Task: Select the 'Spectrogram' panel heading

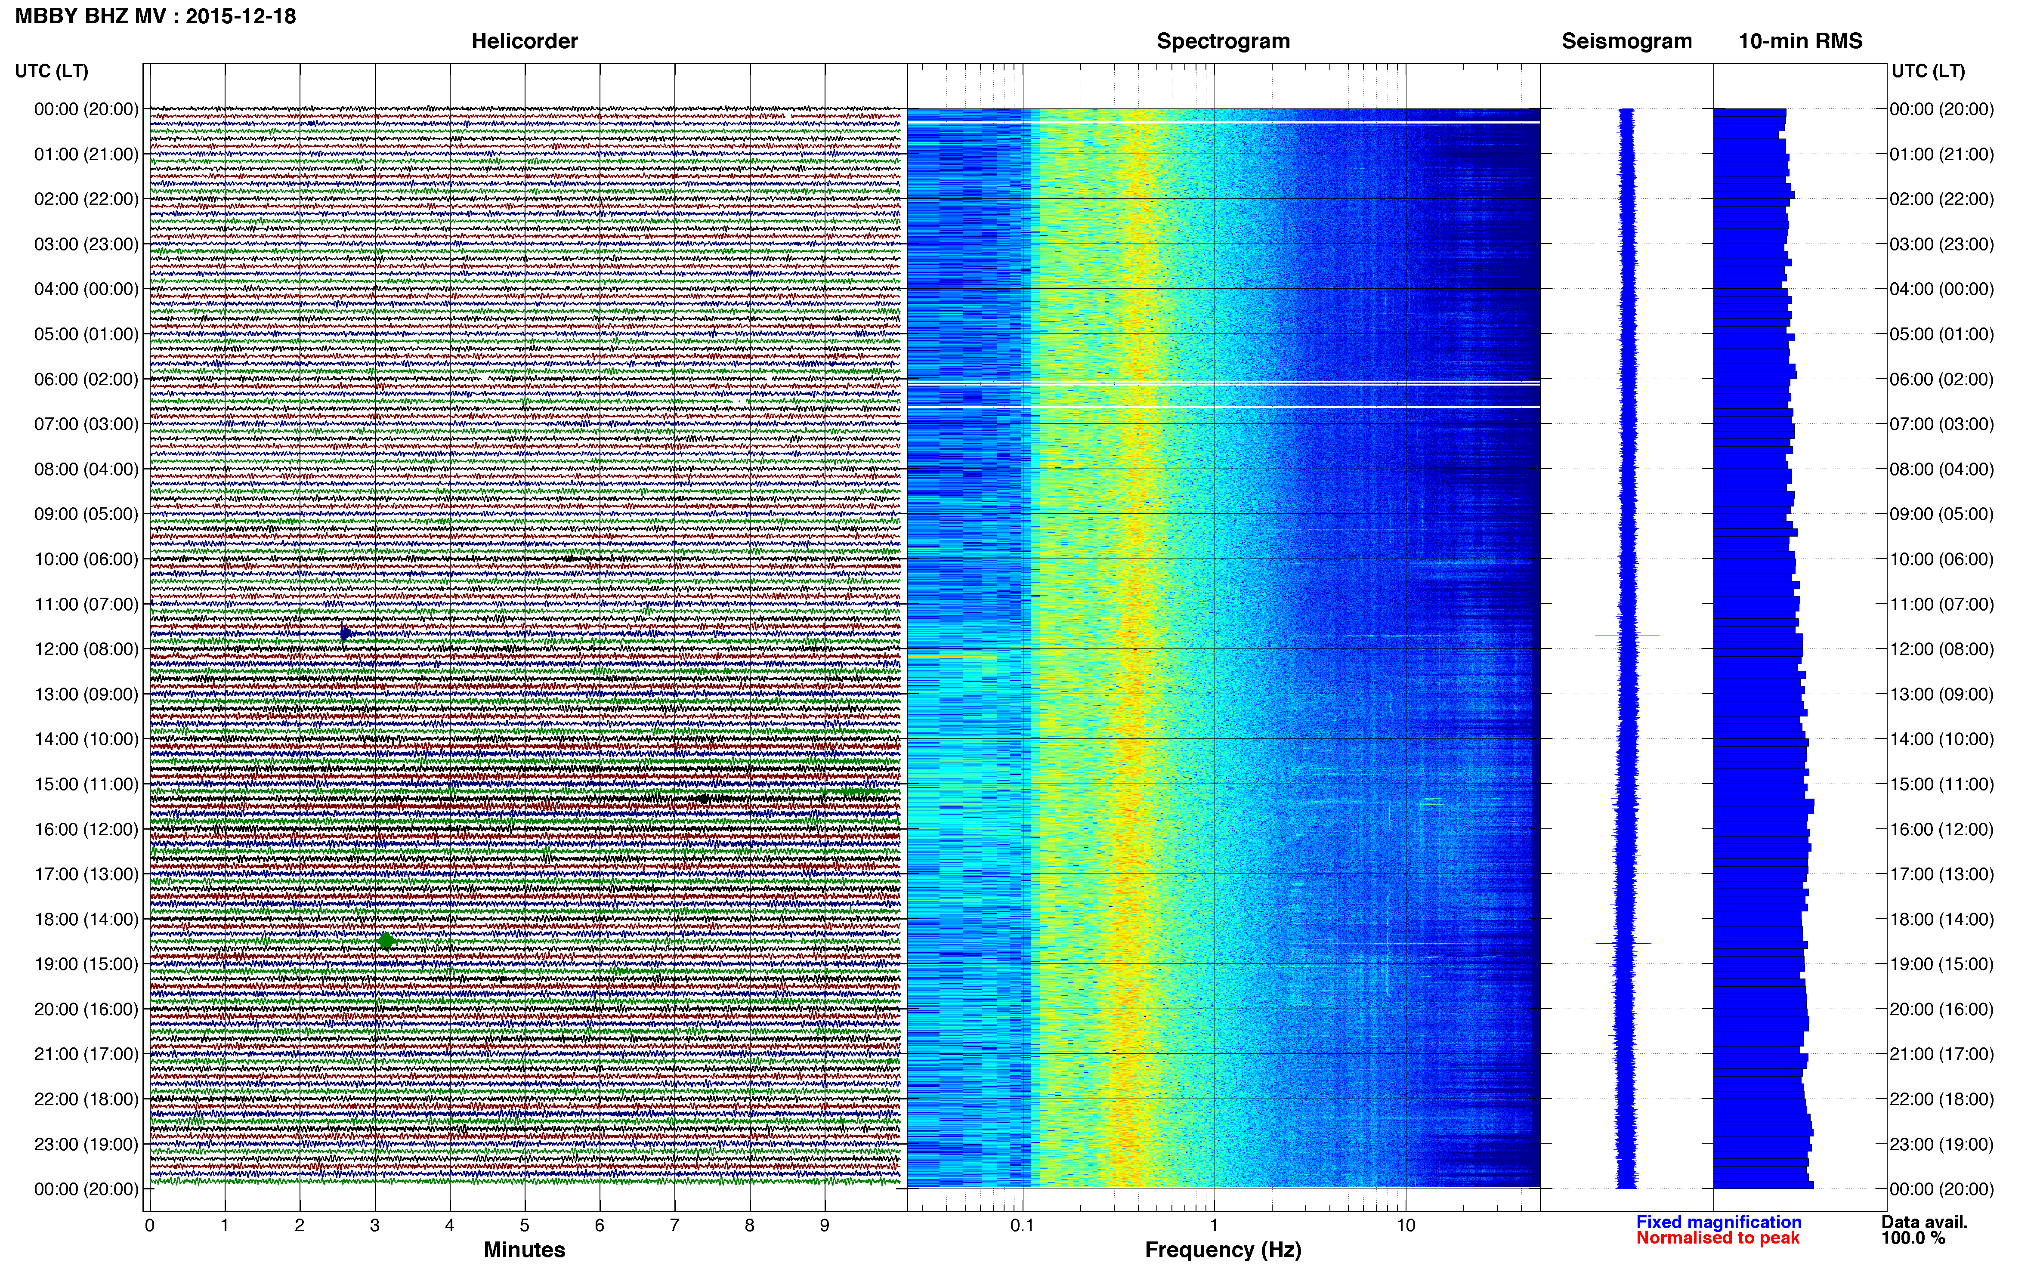Action: 1223,41
